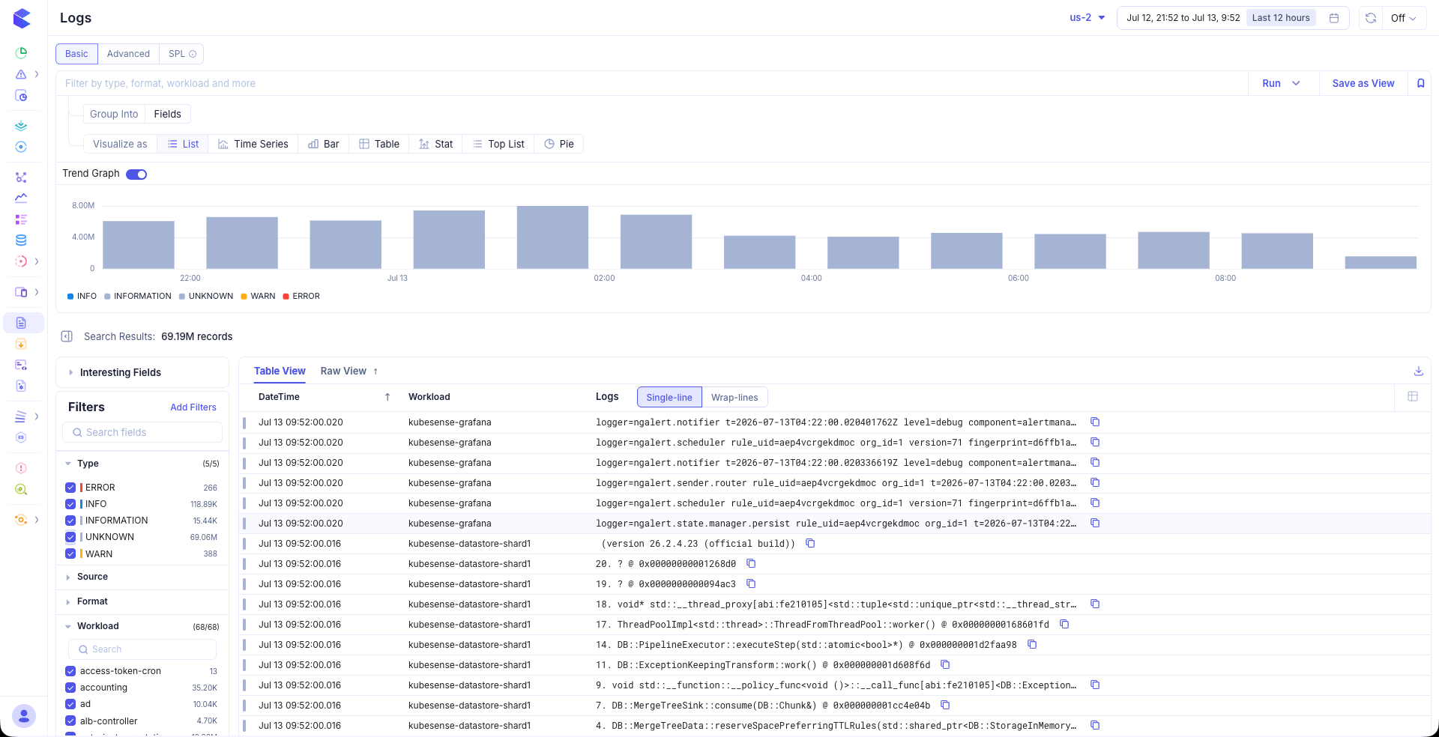
Task: Click the refresh icon in the top bar
Action: pos(1371,18)
